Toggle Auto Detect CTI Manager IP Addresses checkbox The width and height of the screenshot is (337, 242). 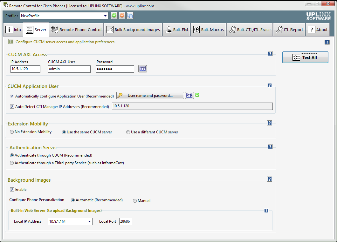click(12, 106)
